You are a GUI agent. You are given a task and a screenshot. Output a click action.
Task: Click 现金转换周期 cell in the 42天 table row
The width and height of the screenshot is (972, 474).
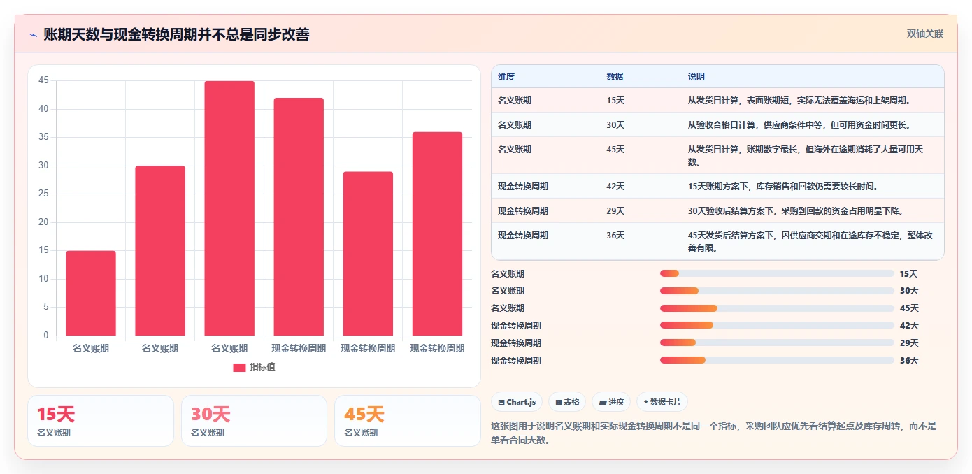coord(523,187)
